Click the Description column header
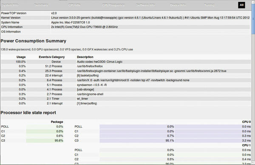Viewport: 255px width, 165px height. (85, 57)
